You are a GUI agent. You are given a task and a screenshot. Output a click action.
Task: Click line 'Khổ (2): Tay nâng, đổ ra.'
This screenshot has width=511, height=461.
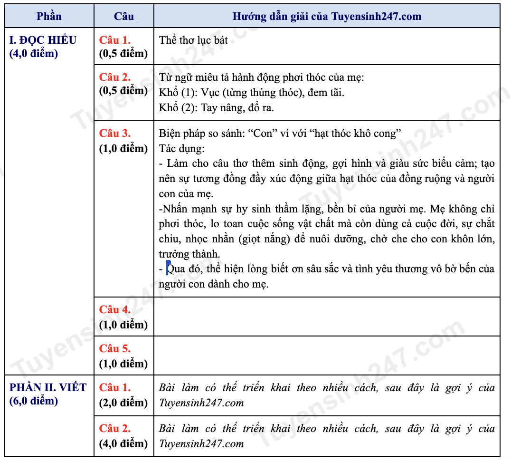[x=217, y=107]
